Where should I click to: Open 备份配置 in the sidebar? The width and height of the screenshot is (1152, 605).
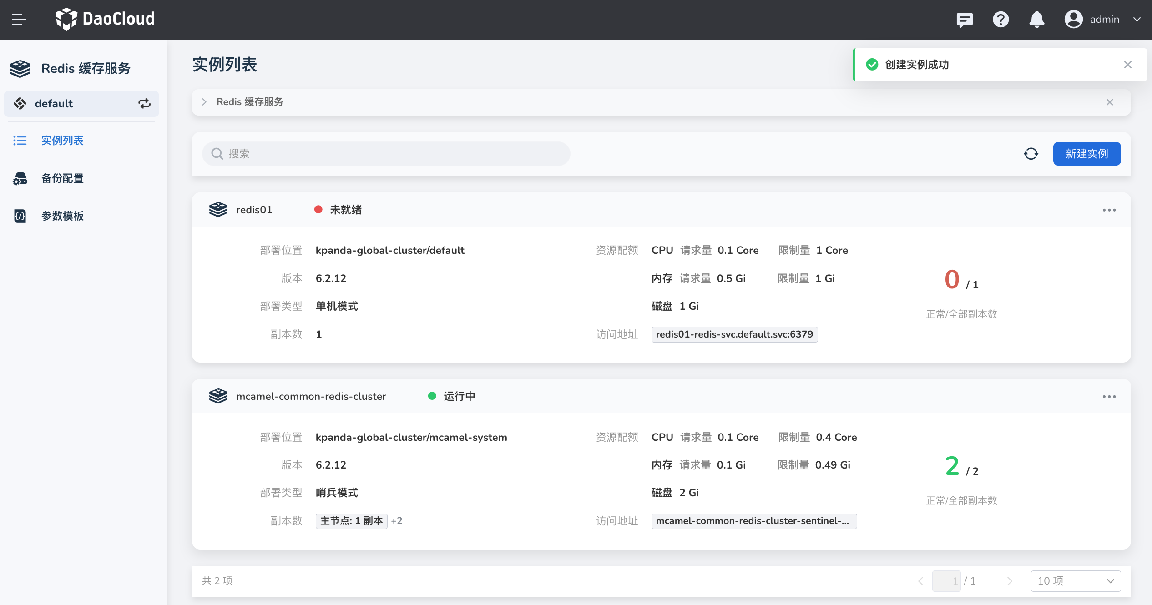click(x=62, y=178)
